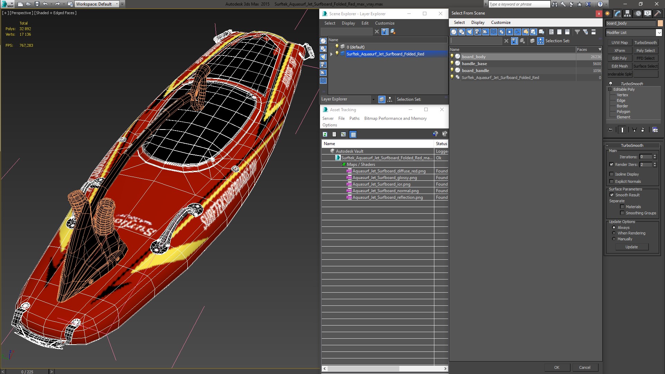
Task: Toggle Display Helpers filter in Select From Scene
Action: click(486, 32)
